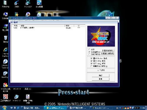Click the Capcom vs SNK preview image
The height and width of the screenshot is (110, 147).
(x=101, y=36)
